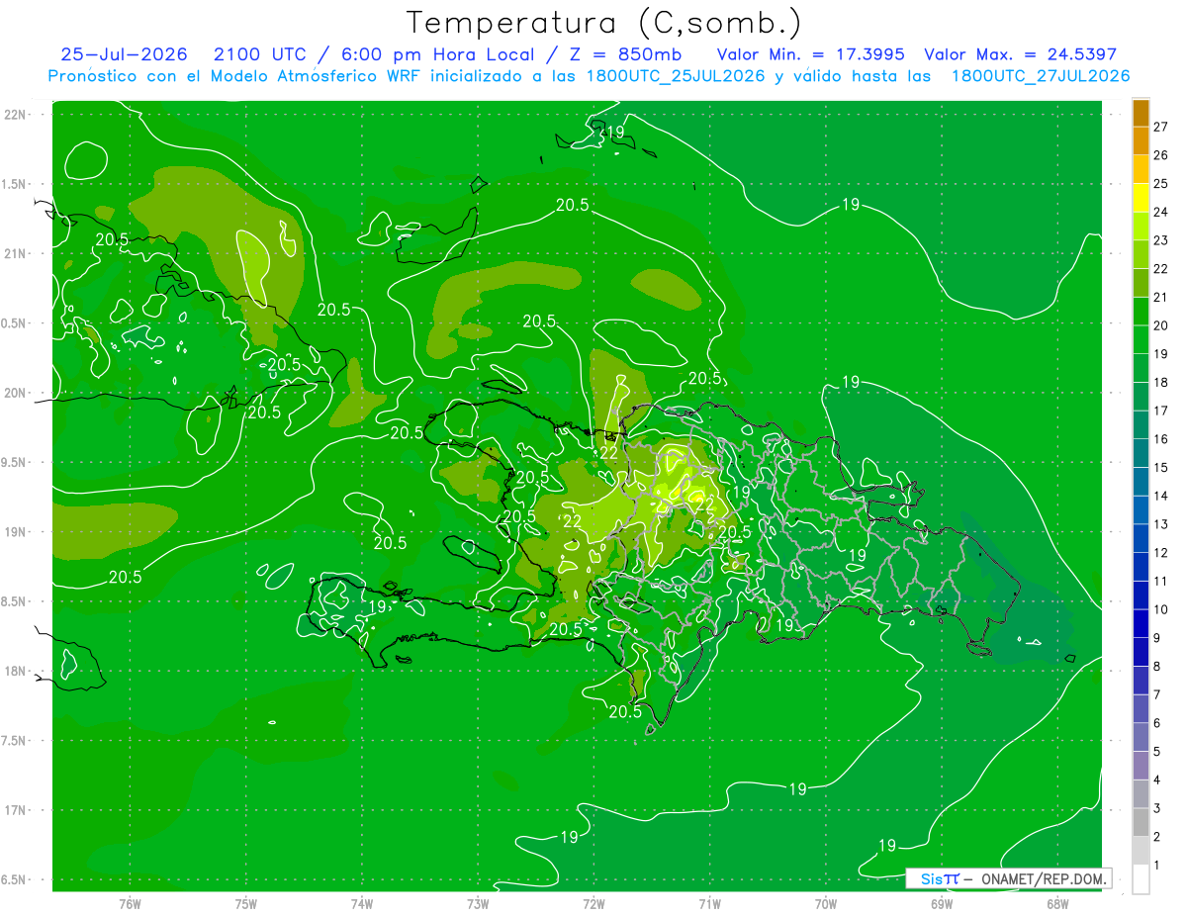The image size is (1187, 917).
Task: Click the '27' value on the color legend
Action: (x=1161, y=127)
